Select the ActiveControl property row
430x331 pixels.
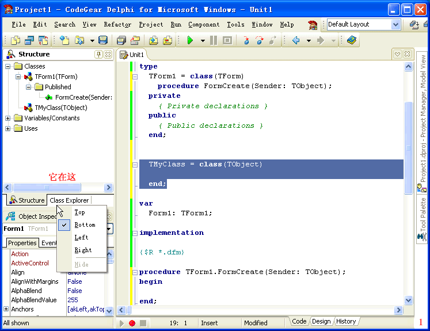30,263
